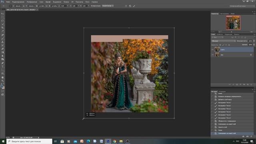Commit the transform with the checkmark icon
This screenshot has width=256, height=144.
coord(134,6)
